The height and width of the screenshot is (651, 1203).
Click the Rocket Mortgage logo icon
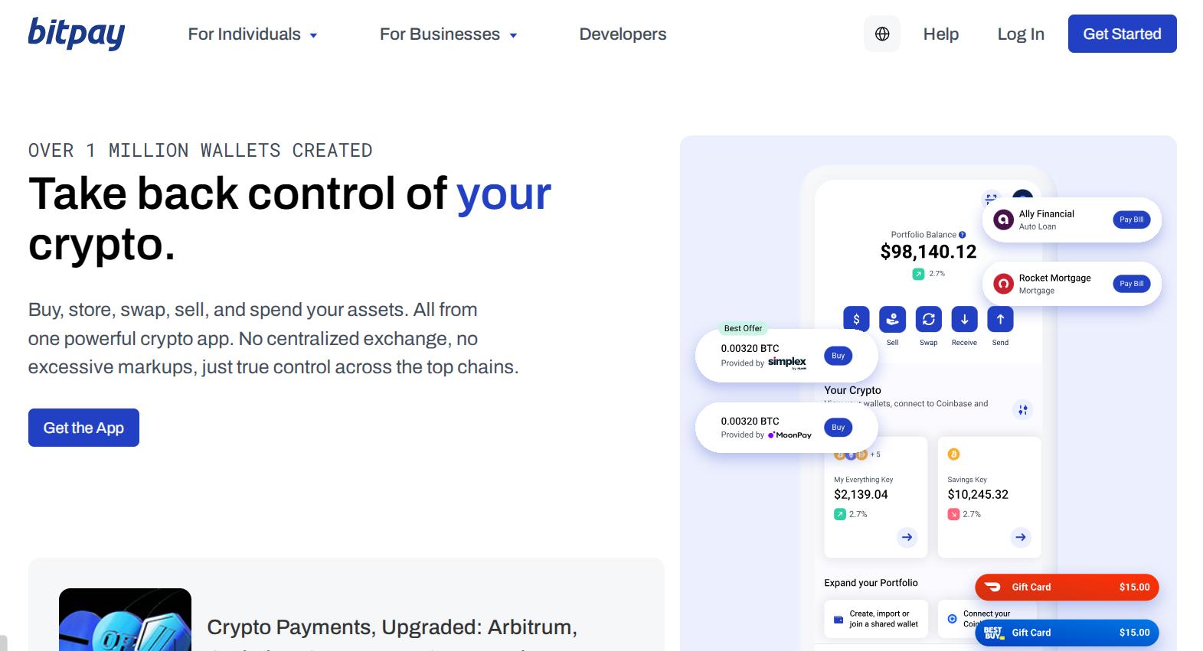pyautogui.click(x=1003, y=284)
